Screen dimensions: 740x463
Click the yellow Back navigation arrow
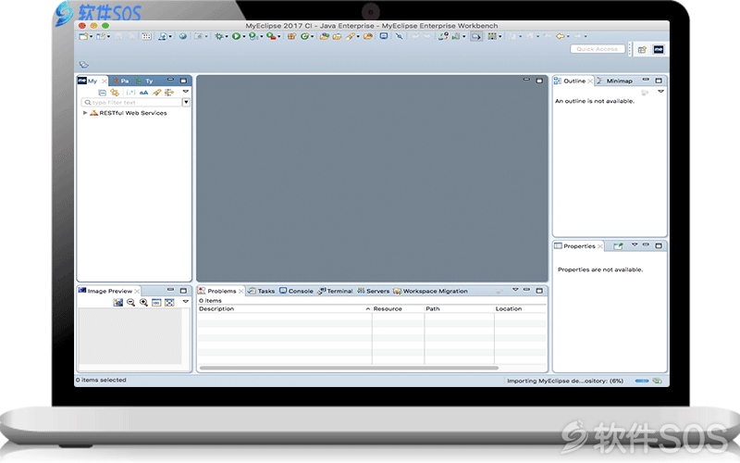(561, 36)
